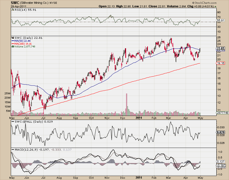Click the copyright symbol before StockCharts.com
The width and height of the screenshot is (229, 180).
(x=193, y=3)
